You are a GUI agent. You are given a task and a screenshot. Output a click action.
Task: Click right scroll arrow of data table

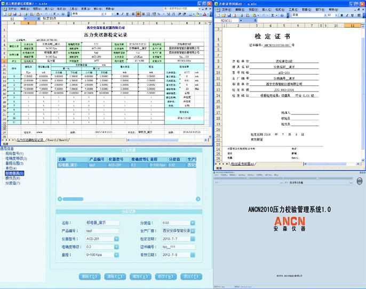click(x=198, y=199)
